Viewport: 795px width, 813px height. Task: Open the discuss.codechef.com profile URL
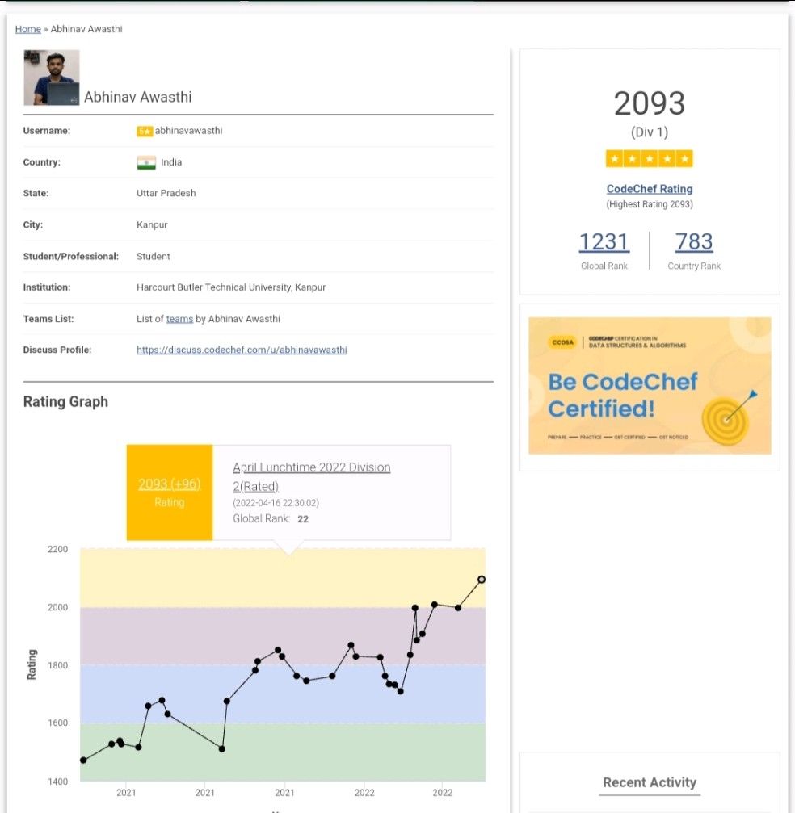pos(242,350)
